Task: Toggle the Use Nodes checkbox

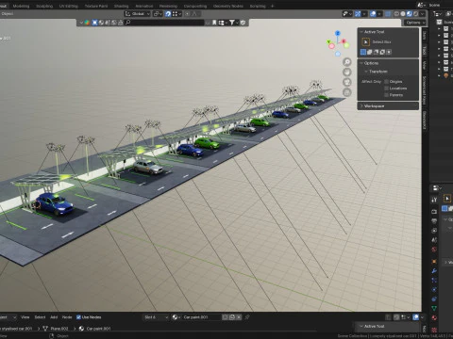Action: coord(78,317)
